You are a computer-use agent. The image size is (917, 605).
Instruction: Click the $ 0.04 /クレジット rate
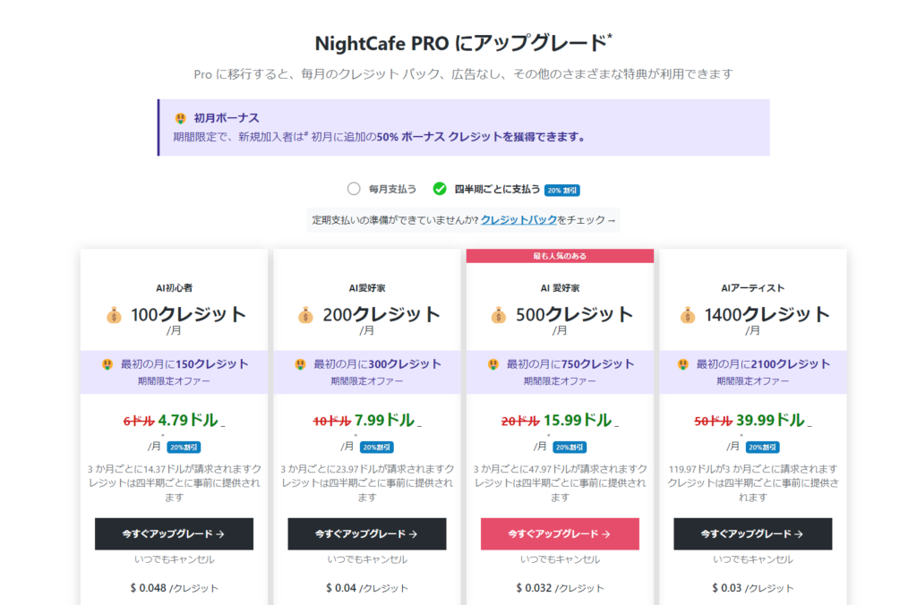click(366, 588)
